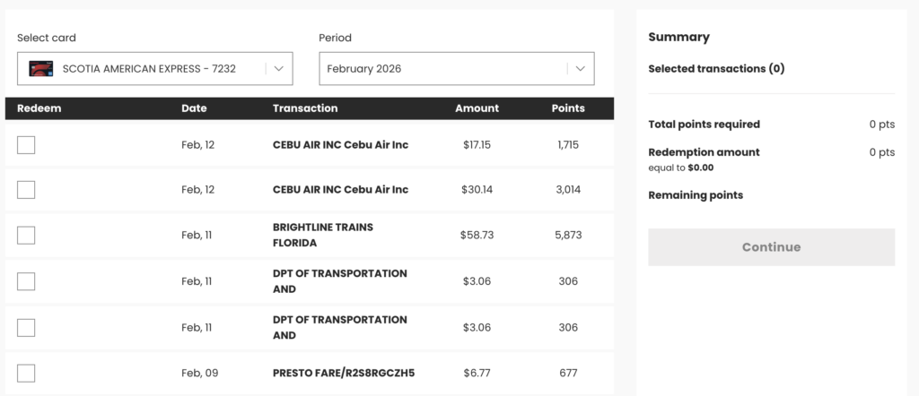Click the Points column header
Viewport: 919px width, 396px height.
568,108
